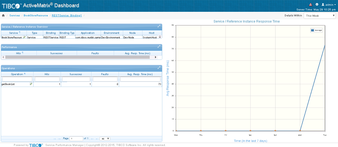This screenshot has width=338, height=147.
Task: Click Performance Avg. Resp. Time header
Action: click(x=138, y=53)
